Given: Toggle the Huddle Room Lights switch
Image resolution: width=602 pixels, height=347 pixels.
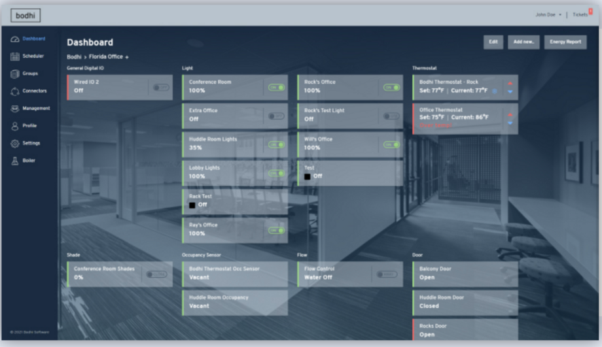Looking at the screenshot, I should click(276, 144).
